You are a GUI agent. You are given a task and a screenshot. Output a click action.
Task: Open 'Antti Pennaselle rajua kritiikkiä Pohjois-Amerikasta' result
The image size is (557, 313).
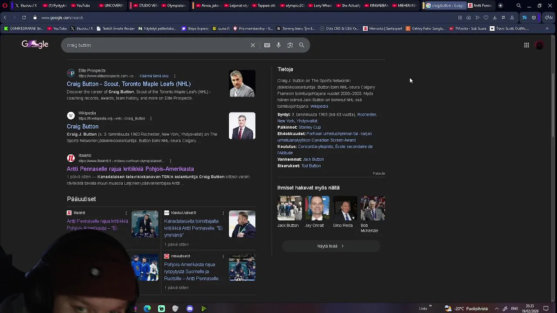coord(130,169)
